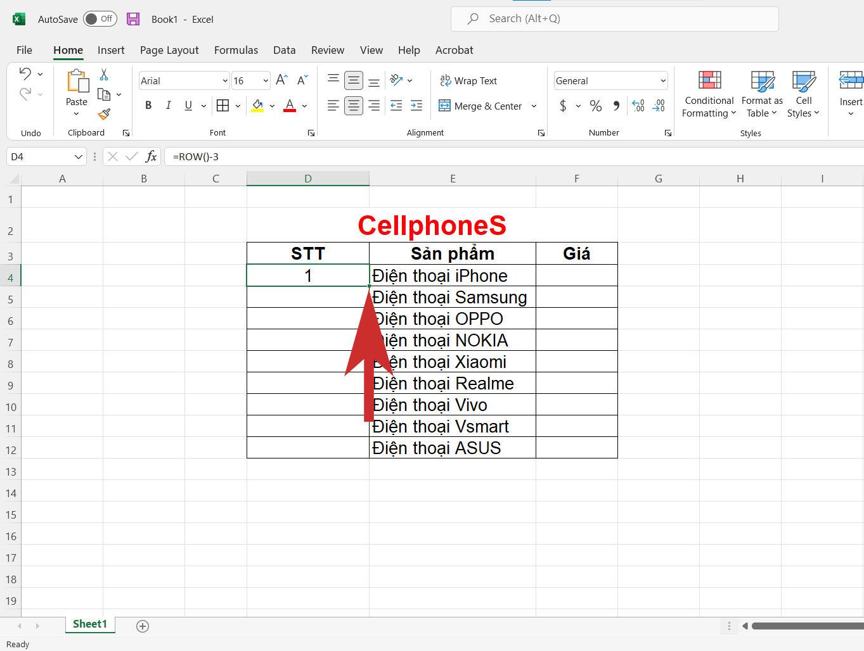The width and height of the screenshot is (864, 651).
Task: Click the Cut scissors icon
Action: click(104, 75)
